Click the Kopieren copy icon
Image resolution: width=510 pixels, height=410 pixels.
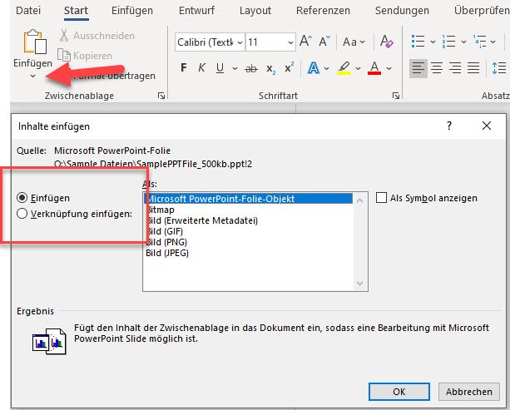(x=64, y=55)
